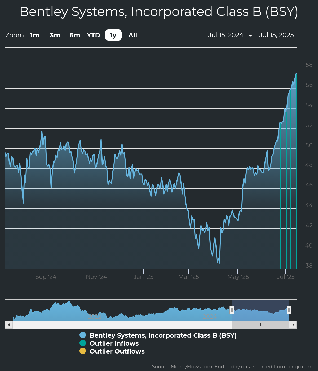The image size is (318, 371).
Task: Click the Nov '24 axis label
Action: (x=96, y=277)
